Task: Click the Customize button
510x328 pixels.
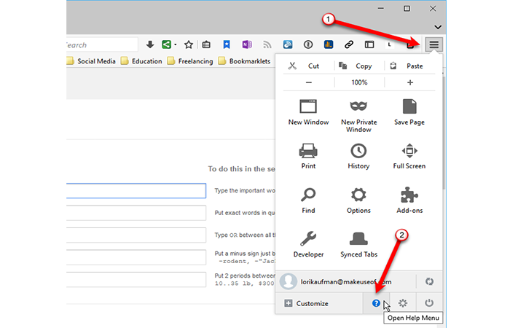Action: pyautogui.click(x=319, y=303)
